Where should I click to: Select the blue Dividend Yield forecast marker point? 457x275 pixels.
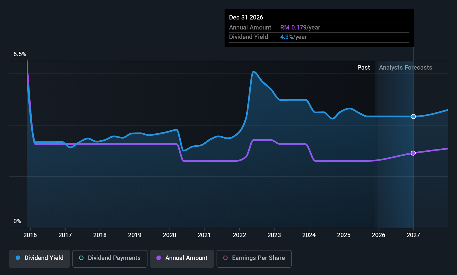(x=413, y=117)
